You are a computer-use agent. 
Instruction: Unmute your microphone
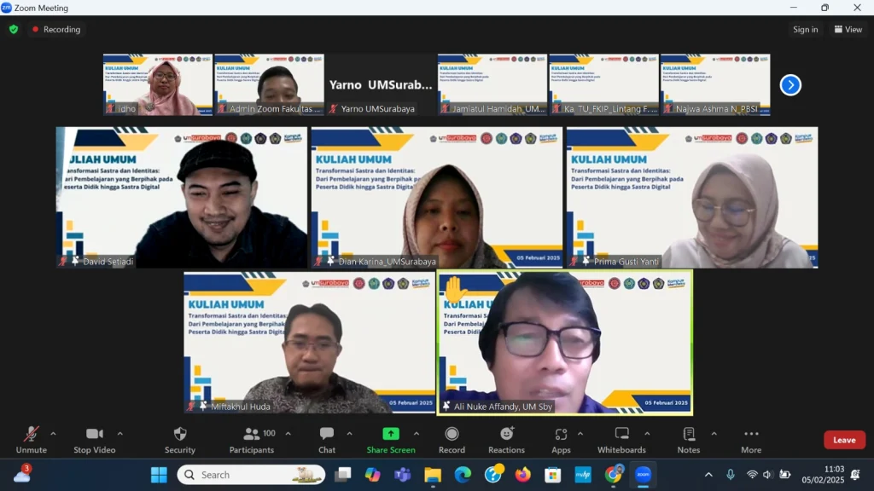[31, 435]
